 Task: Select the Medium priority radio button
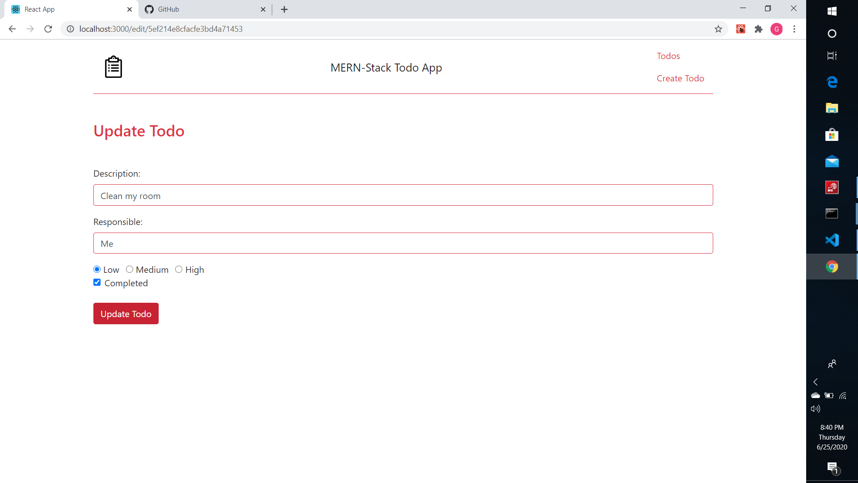click(x=130, y=269)
